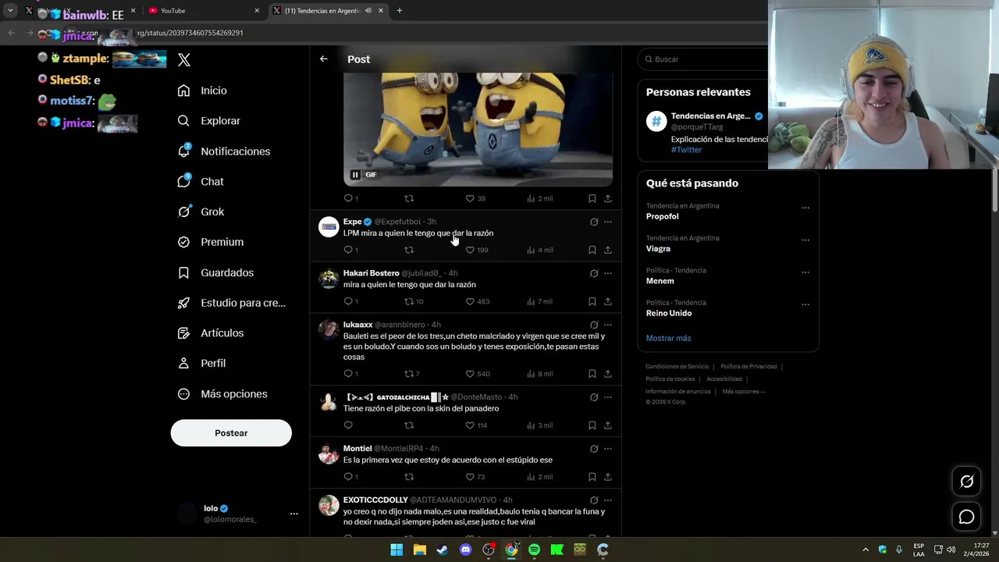Open Guardados bookmarks

point(215,272)
